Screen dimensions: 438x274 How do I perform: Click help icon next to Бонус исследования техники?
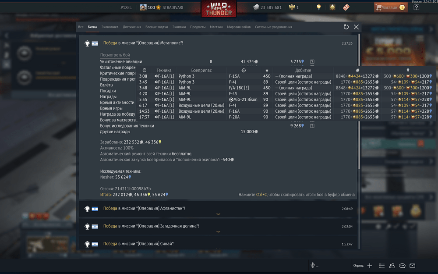(x=312, y=126)
